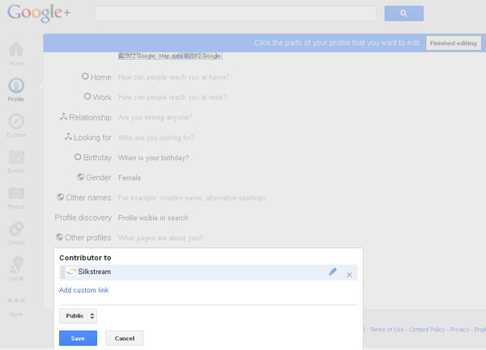
Task: Click the Relationship circles icon
Action: point(63,116)
